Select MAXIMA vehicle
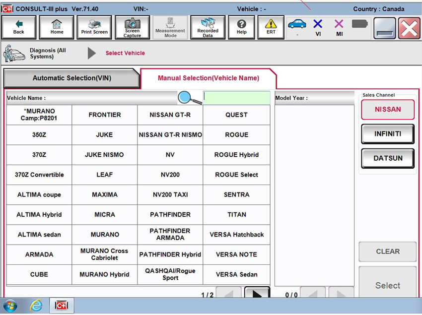Viewport: 422px width, 315px height. point(104,194)
